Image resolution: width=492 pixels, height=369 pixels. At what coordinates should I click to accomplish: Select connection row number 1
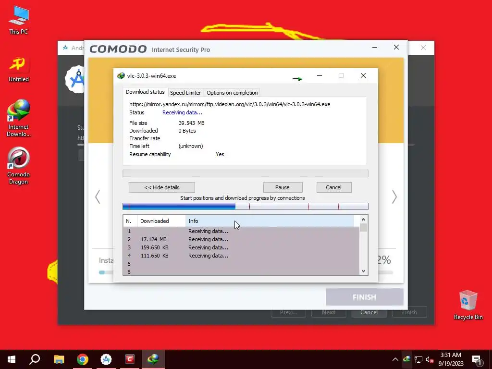click(241, 231)
